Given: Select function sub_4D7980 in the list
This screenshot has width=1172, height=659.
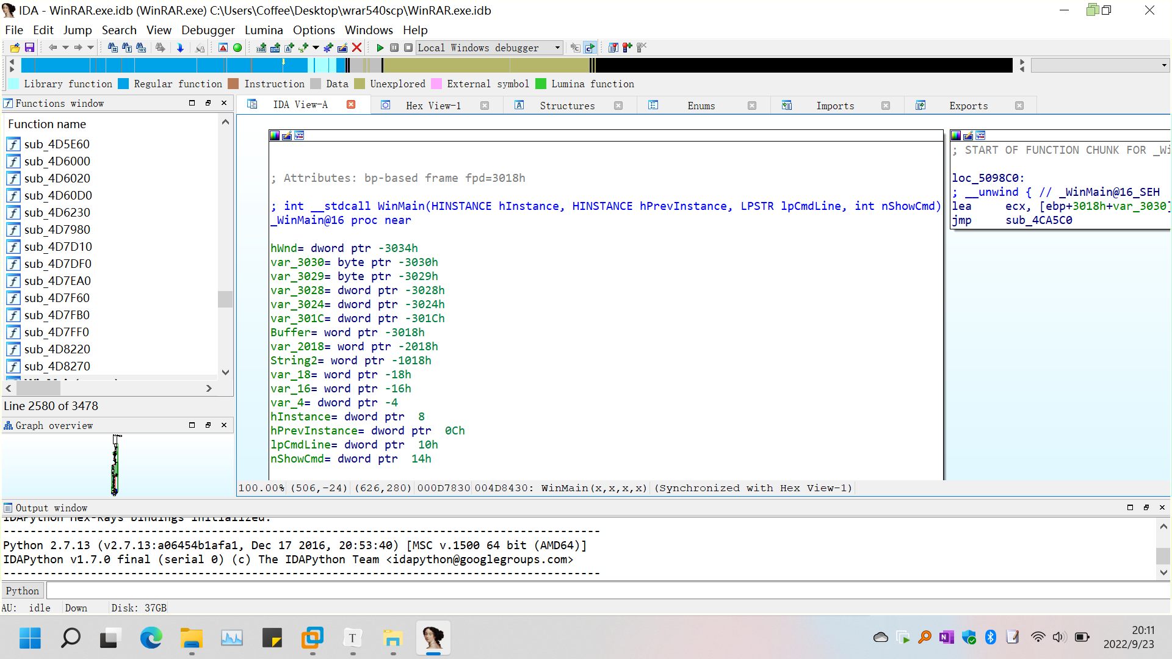Looking at the screenshot, I should 57,229.
